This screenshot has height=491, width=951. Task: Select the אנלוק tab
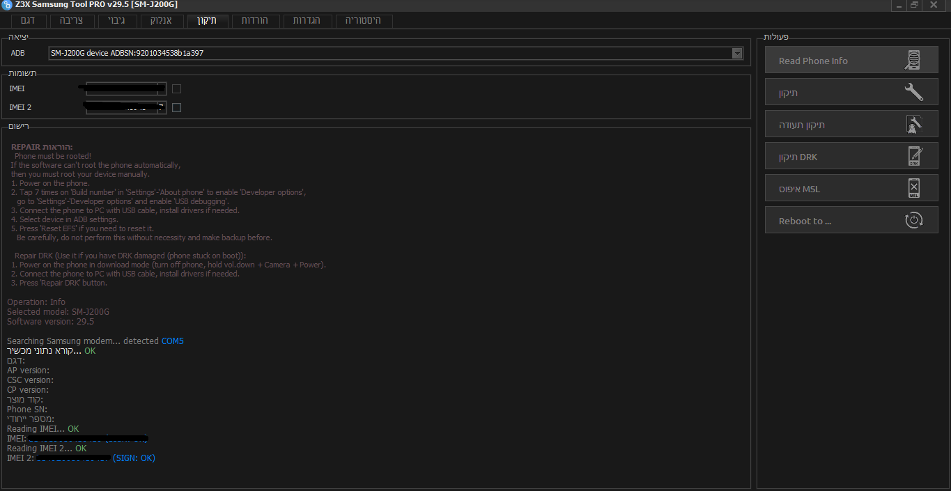pos(161,21)
